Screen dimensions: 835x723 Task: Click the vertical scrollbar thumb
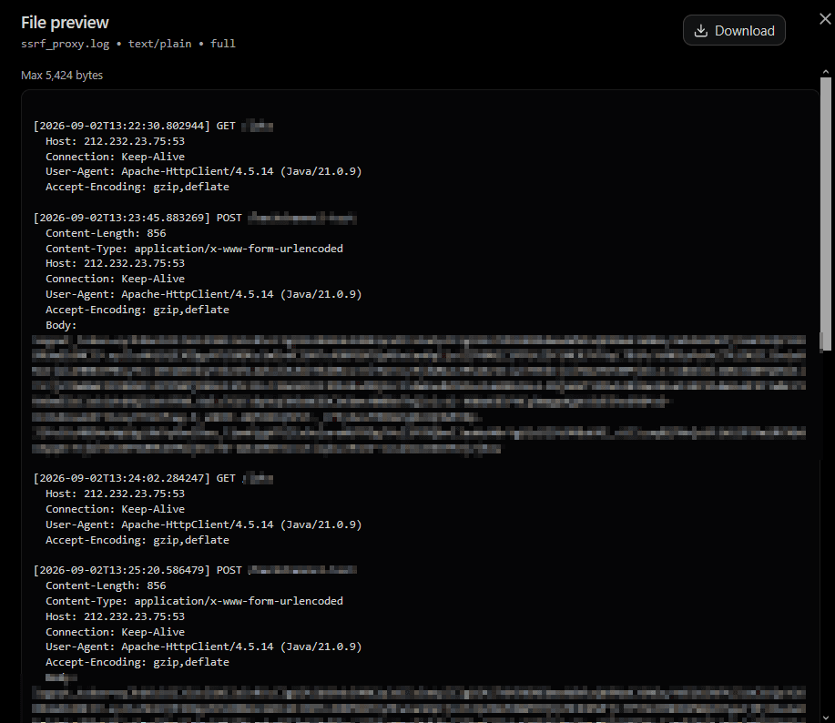825,214
